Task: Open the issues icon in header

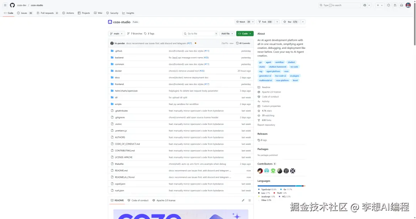Action: tap(388, 5)
